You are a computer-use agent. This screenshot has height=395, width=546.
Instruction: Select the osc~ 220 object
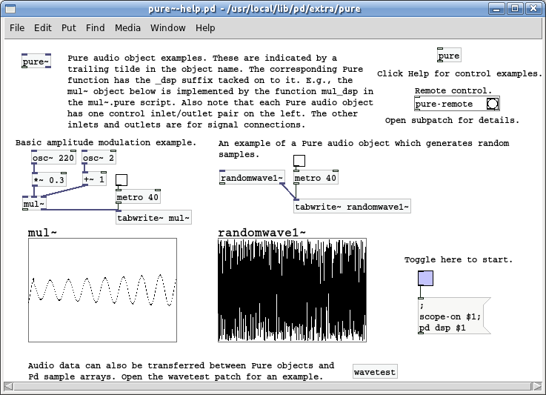tap(53, 158)
